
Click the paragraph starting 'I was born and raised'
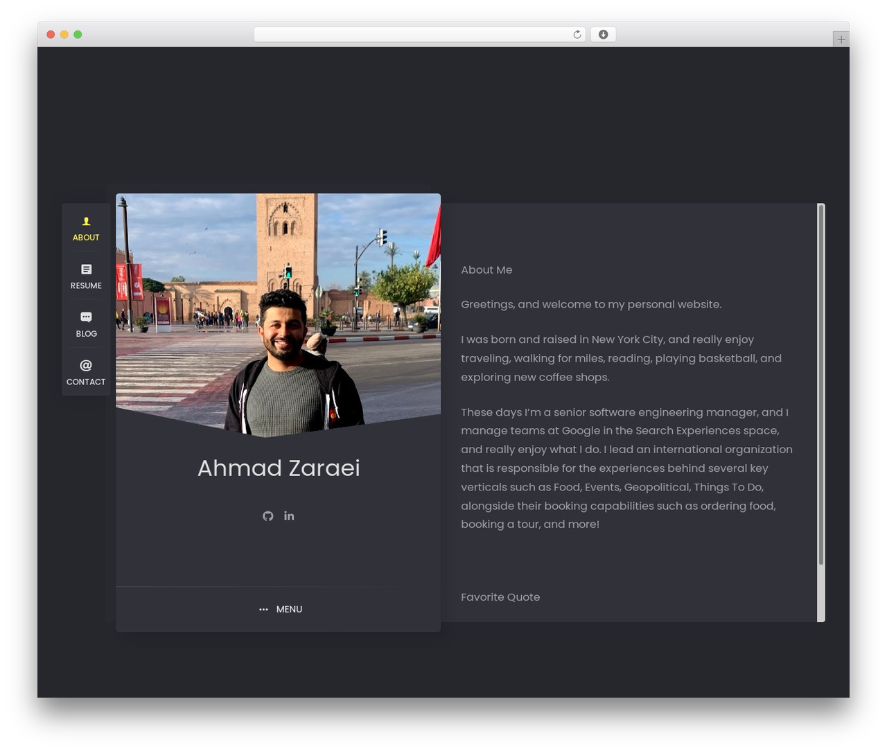point(622,358)
